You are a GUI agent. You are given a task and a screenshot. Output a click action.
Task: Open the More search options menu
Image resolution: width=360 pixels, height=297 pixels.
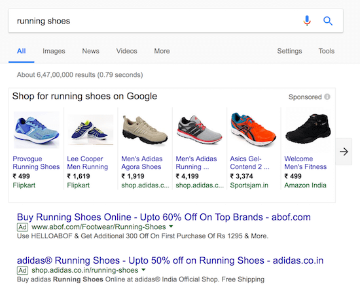(x=162, y=51)
